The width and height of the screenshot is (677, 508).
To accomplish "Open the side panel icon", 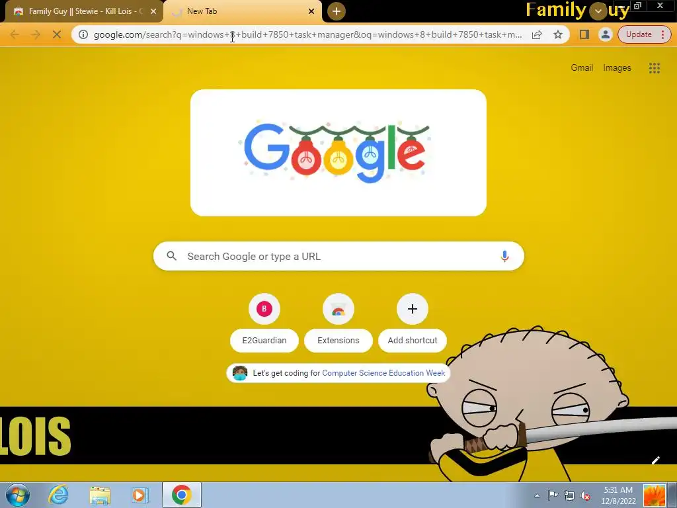I will point(584,34).
